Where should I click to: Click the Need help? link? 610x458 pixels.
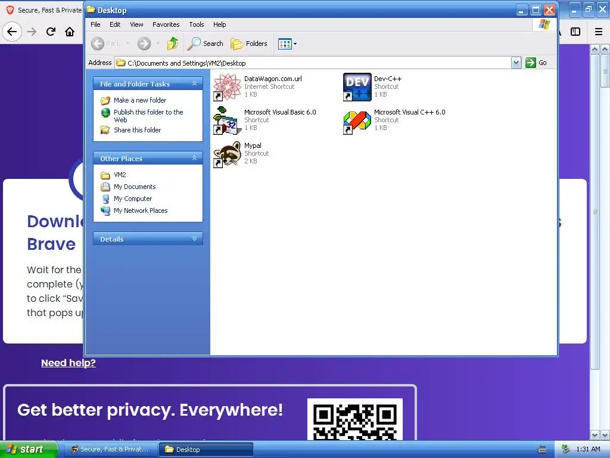[x=69, y=363]
